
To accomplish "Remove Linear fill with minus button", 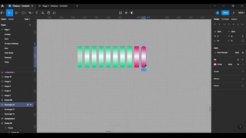I will (243, 64).
